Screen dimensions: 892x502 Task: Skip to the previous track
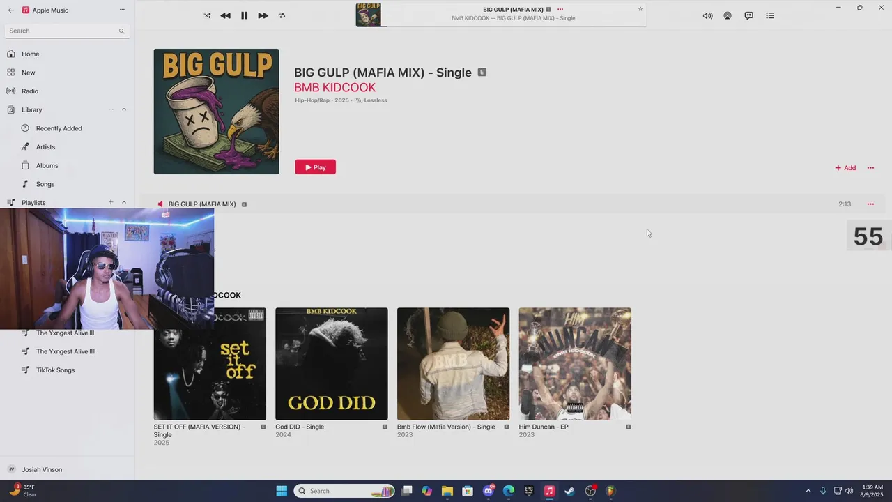(x=225, y=15)
